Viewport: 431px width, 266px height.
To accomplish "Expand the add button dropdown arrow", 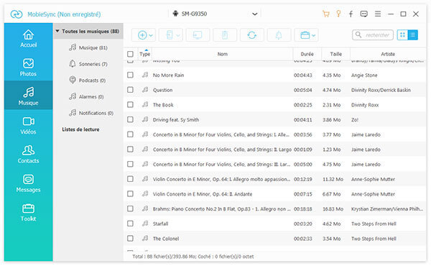I will click(x=151, y=35).
